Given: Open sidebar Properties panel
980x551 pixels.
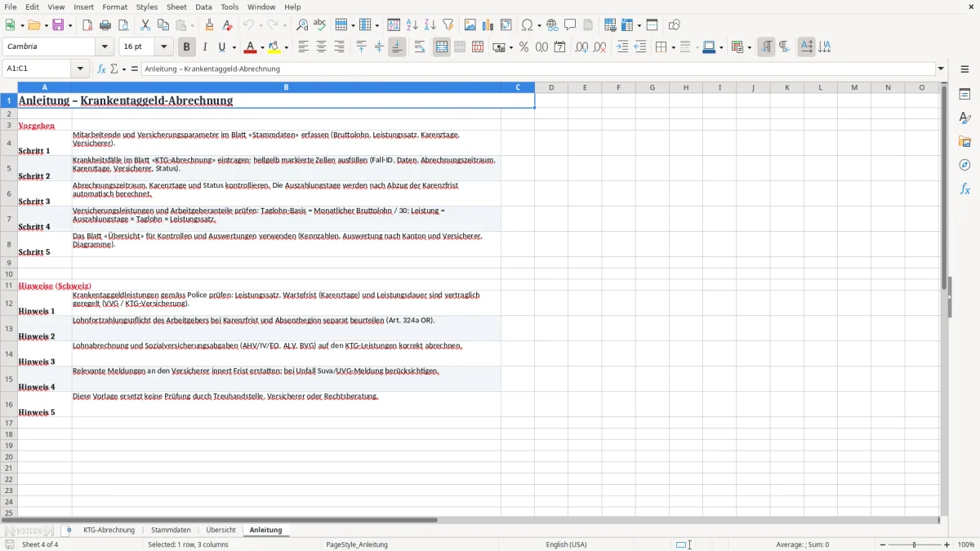Looking at the screenshot, I should [964, 94].
